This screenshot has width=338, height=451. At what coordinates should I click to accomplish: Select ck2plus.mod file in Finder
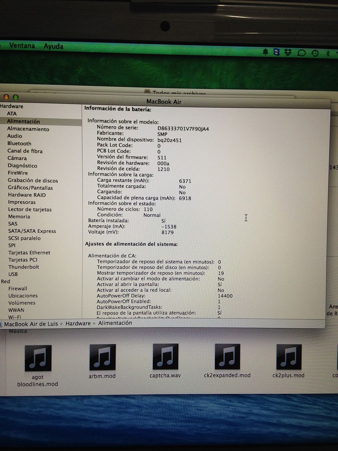pyautogui.click(x=289, y=361)
